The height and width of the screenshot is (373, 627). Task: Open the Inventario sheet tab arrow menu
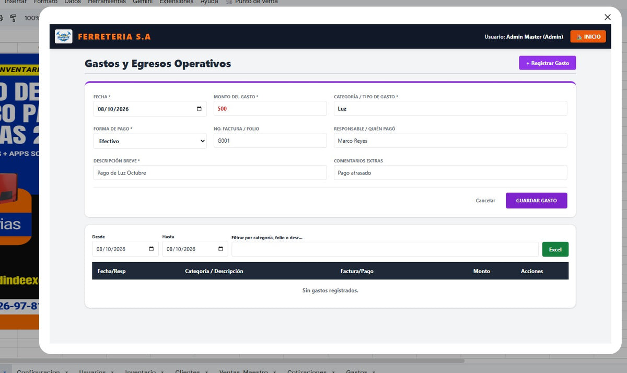(163, 371)
